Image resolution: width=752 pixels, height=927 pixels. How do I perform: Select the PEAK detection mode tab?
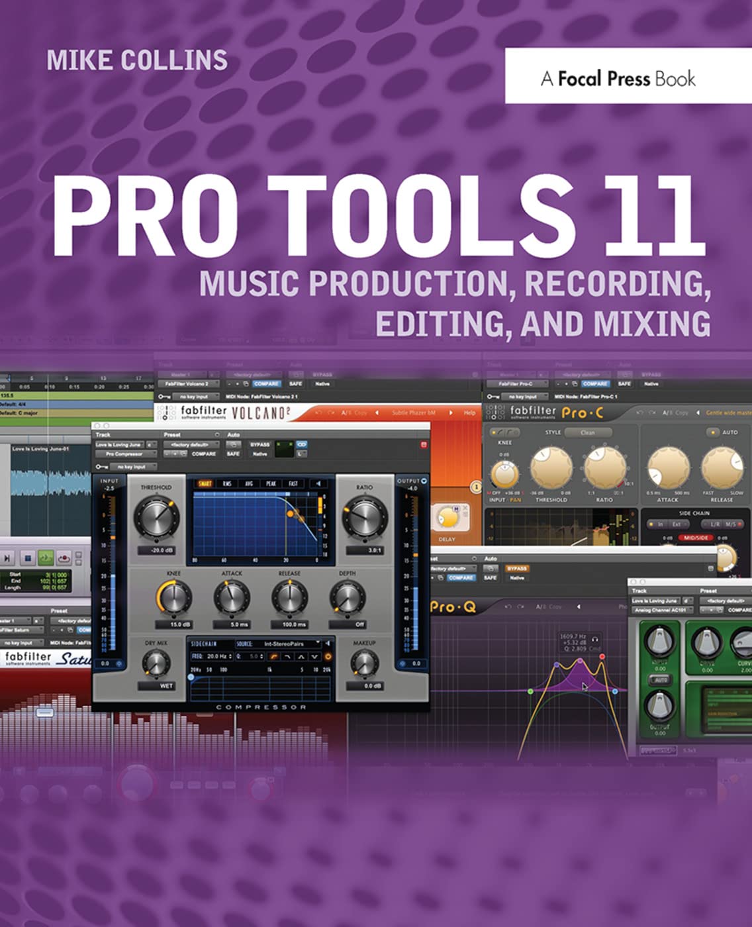(271, 483)
